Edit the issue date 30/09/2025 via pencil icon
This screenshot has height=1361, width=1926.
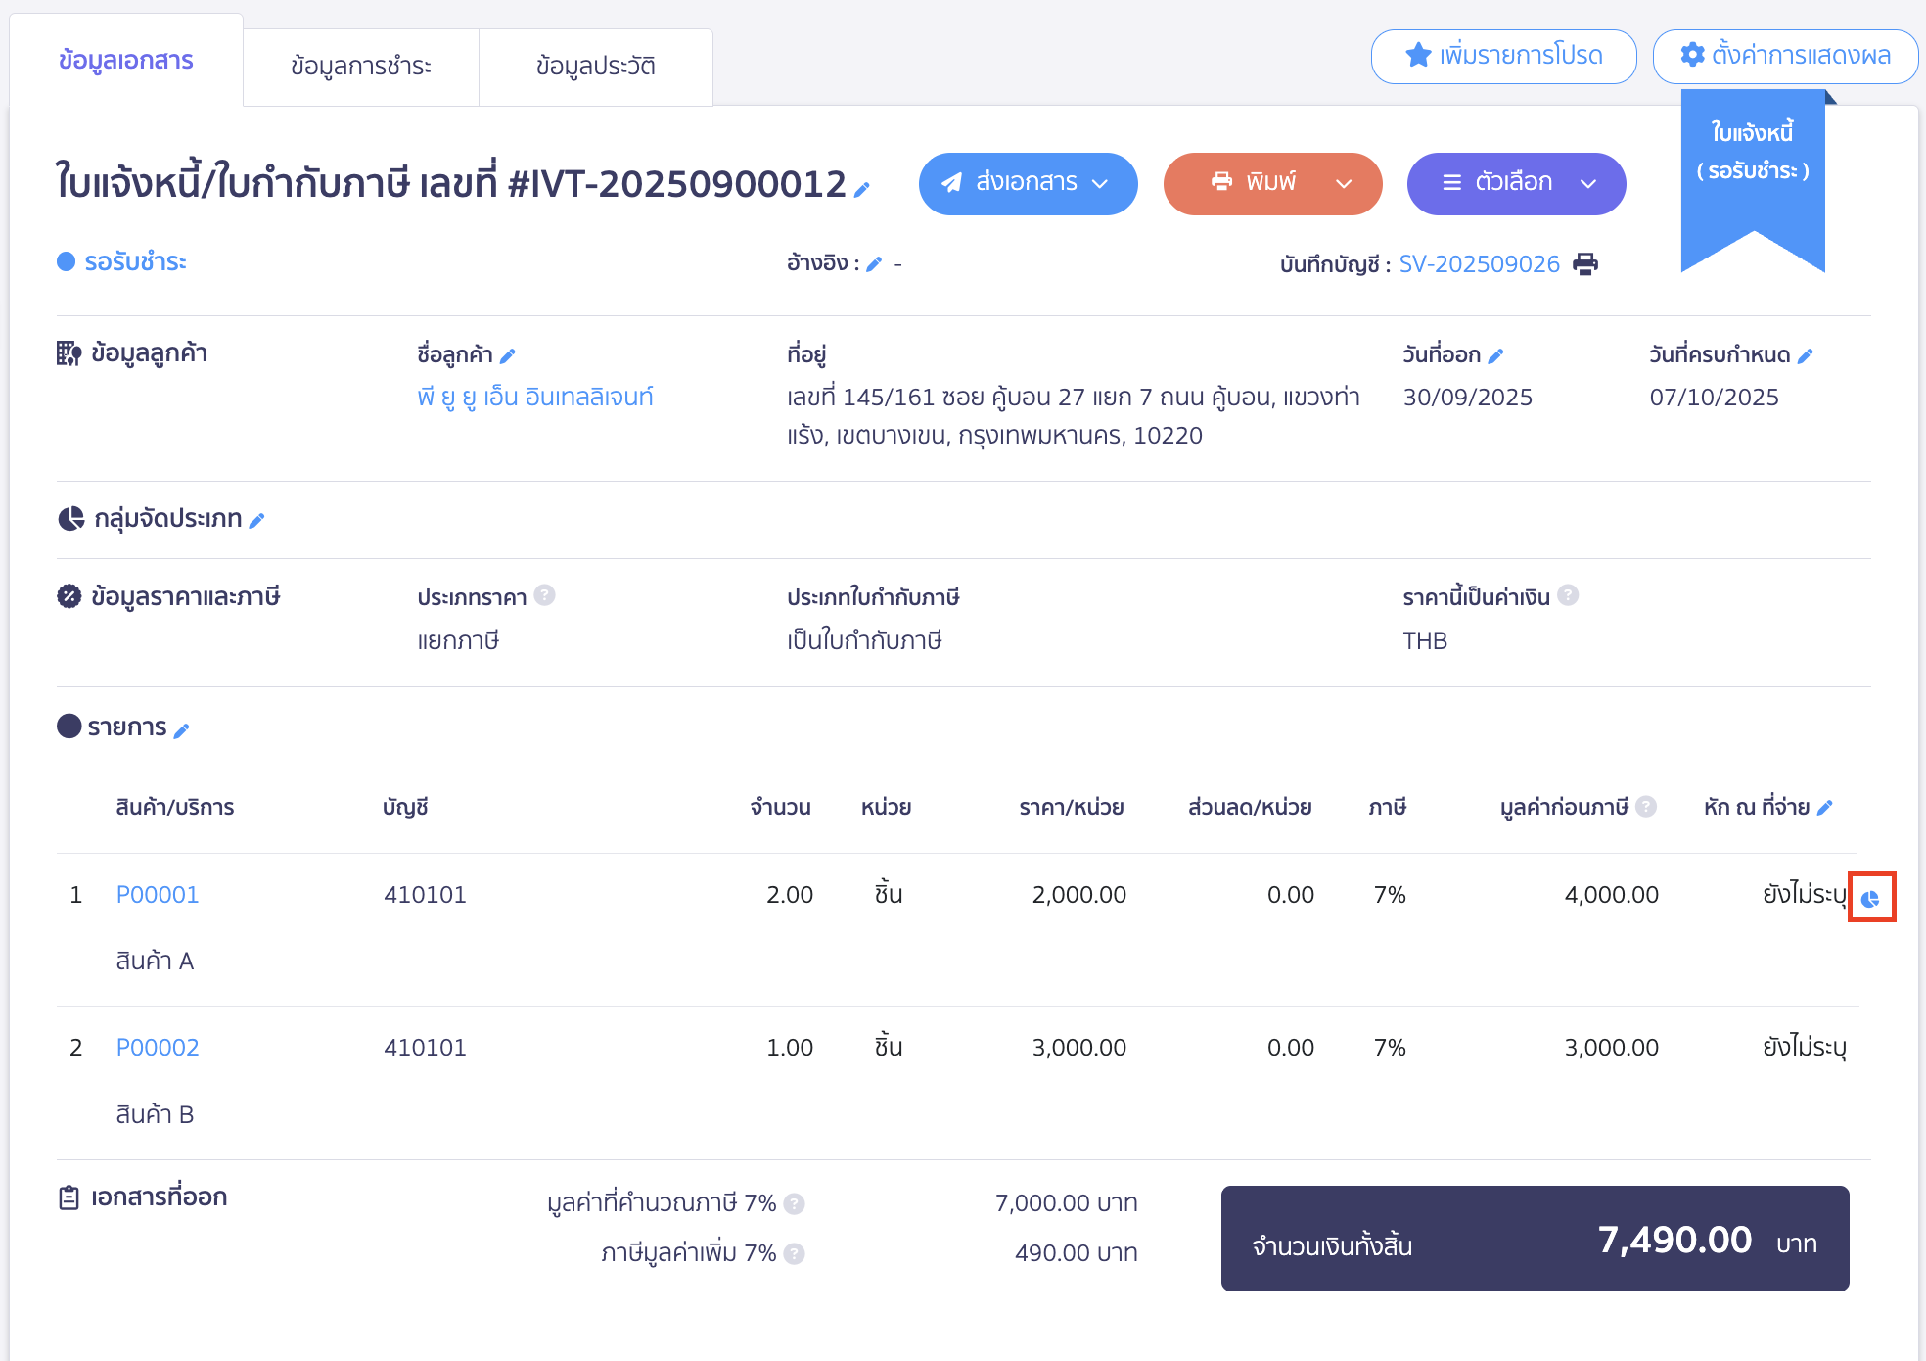1495,354
